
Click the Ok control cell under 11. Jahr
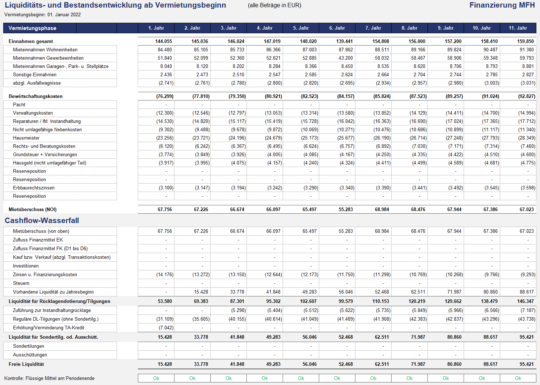point(518,378)
